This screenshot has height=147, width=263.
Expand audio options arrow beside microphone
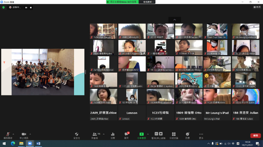tap(13, 134)
